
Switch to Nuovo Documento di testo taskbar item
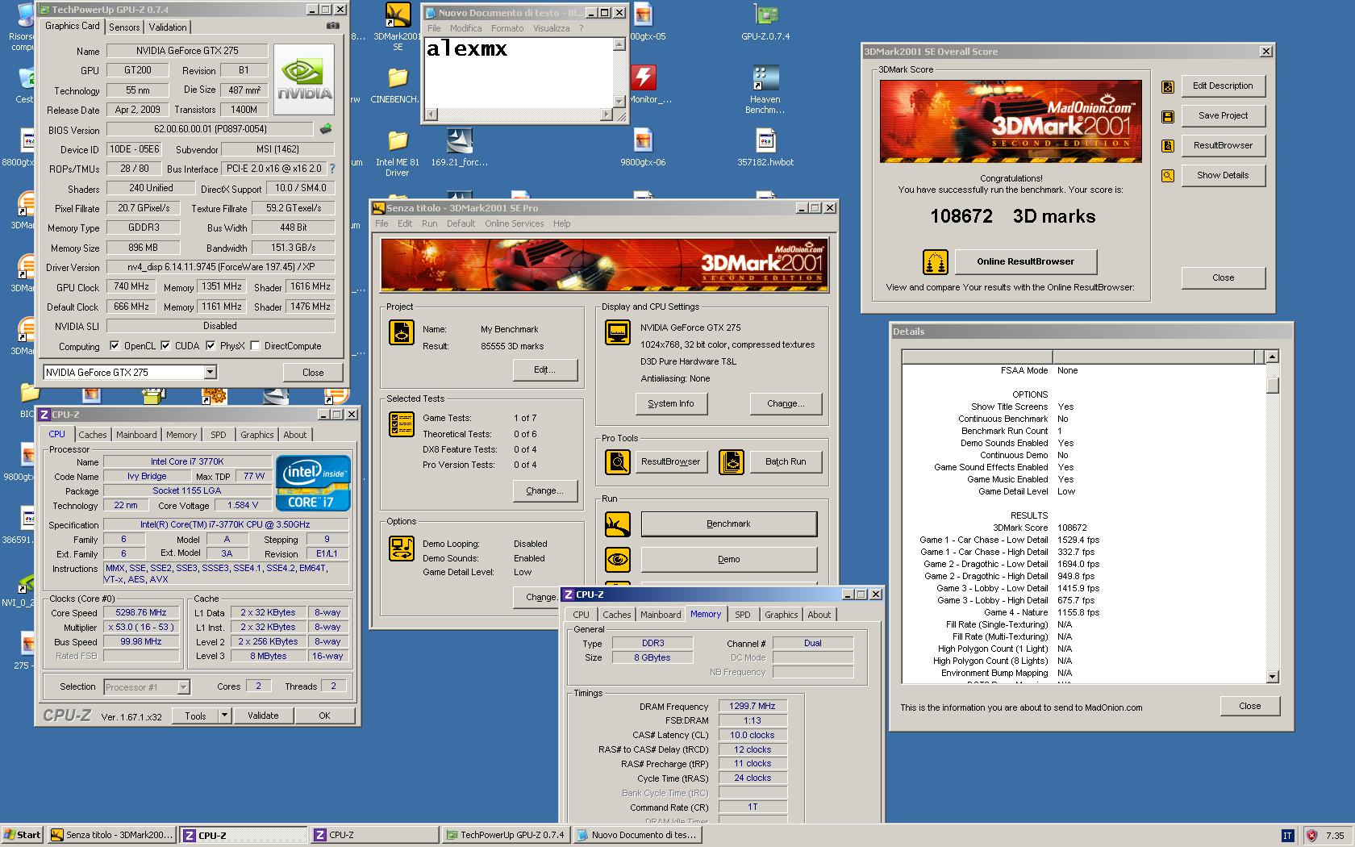click(637, 836)
